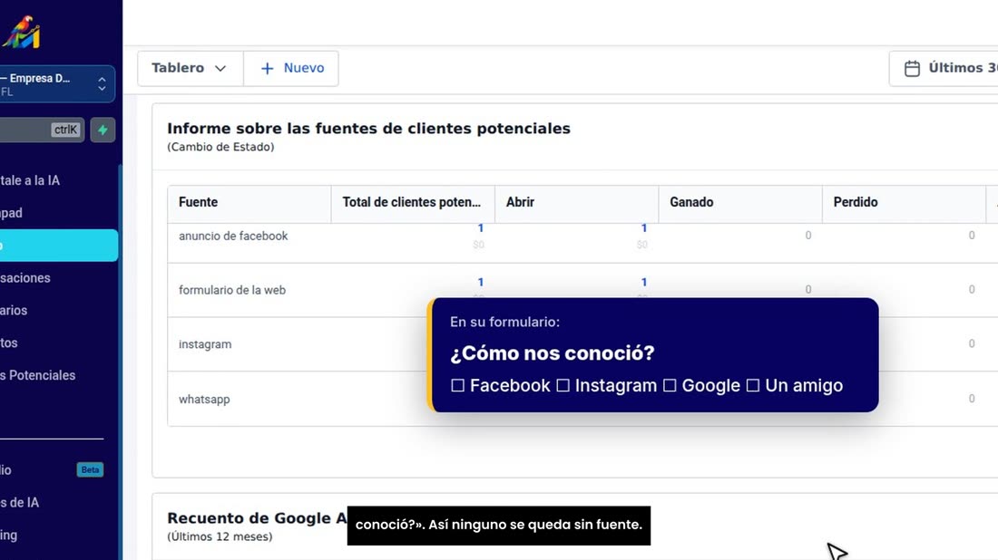Open the 'tos' sidebar item
The height and width of the screenshot is (560, 998).
point(9,343)
